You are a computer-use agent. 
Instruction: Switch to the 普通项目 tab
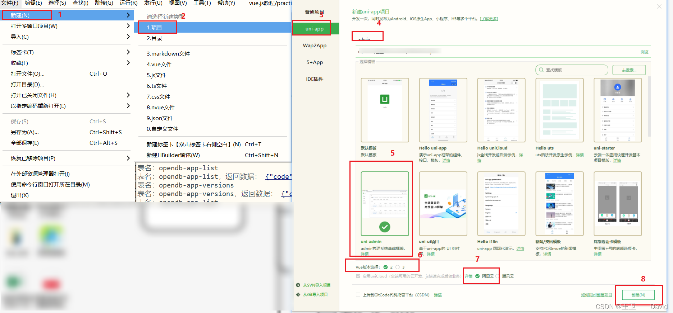pos(315,12)
